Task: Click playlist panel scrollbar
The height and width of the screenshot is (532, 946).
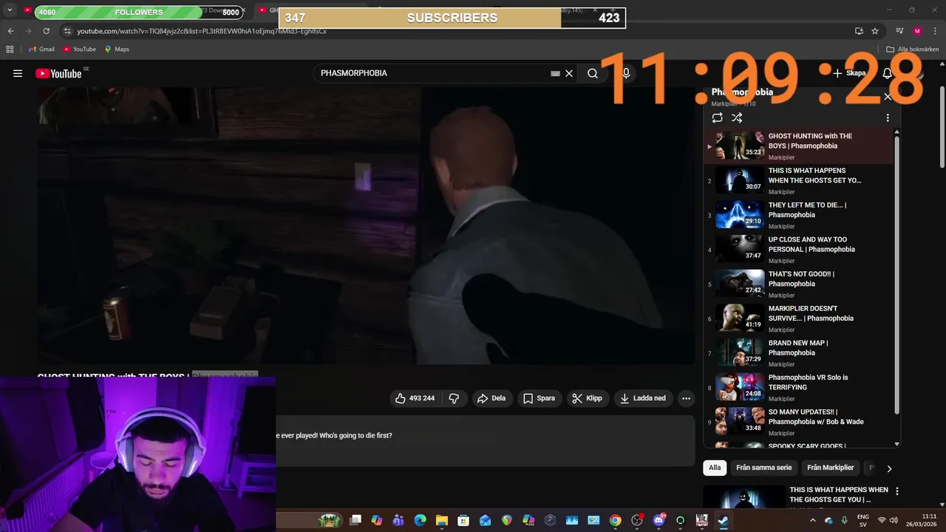Action: click(897, 273)
